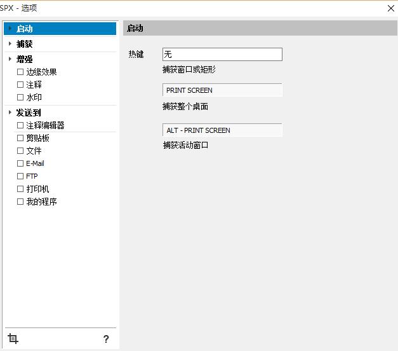Enable the 水印 checkbox
This screenshot has width=398, height=351.
[x=20, y=97]
